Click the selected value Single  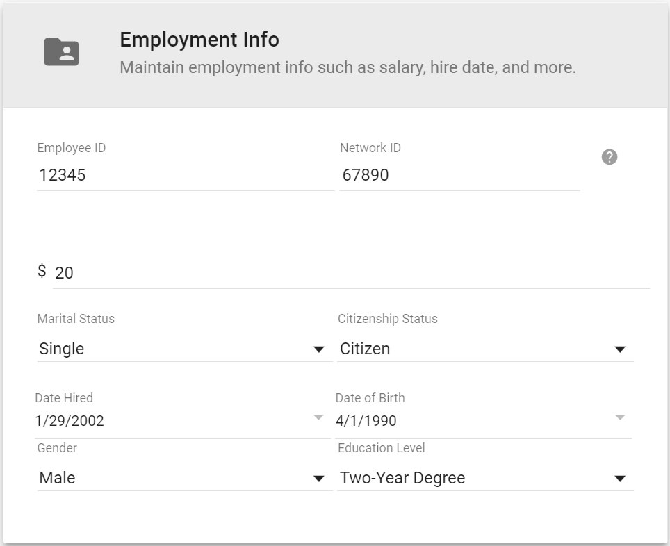pos(62,349)
